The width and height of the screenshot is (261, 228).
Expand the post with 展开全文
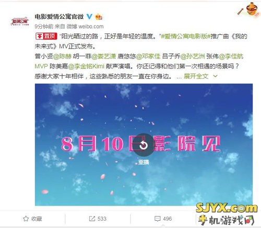coord(196,76)
